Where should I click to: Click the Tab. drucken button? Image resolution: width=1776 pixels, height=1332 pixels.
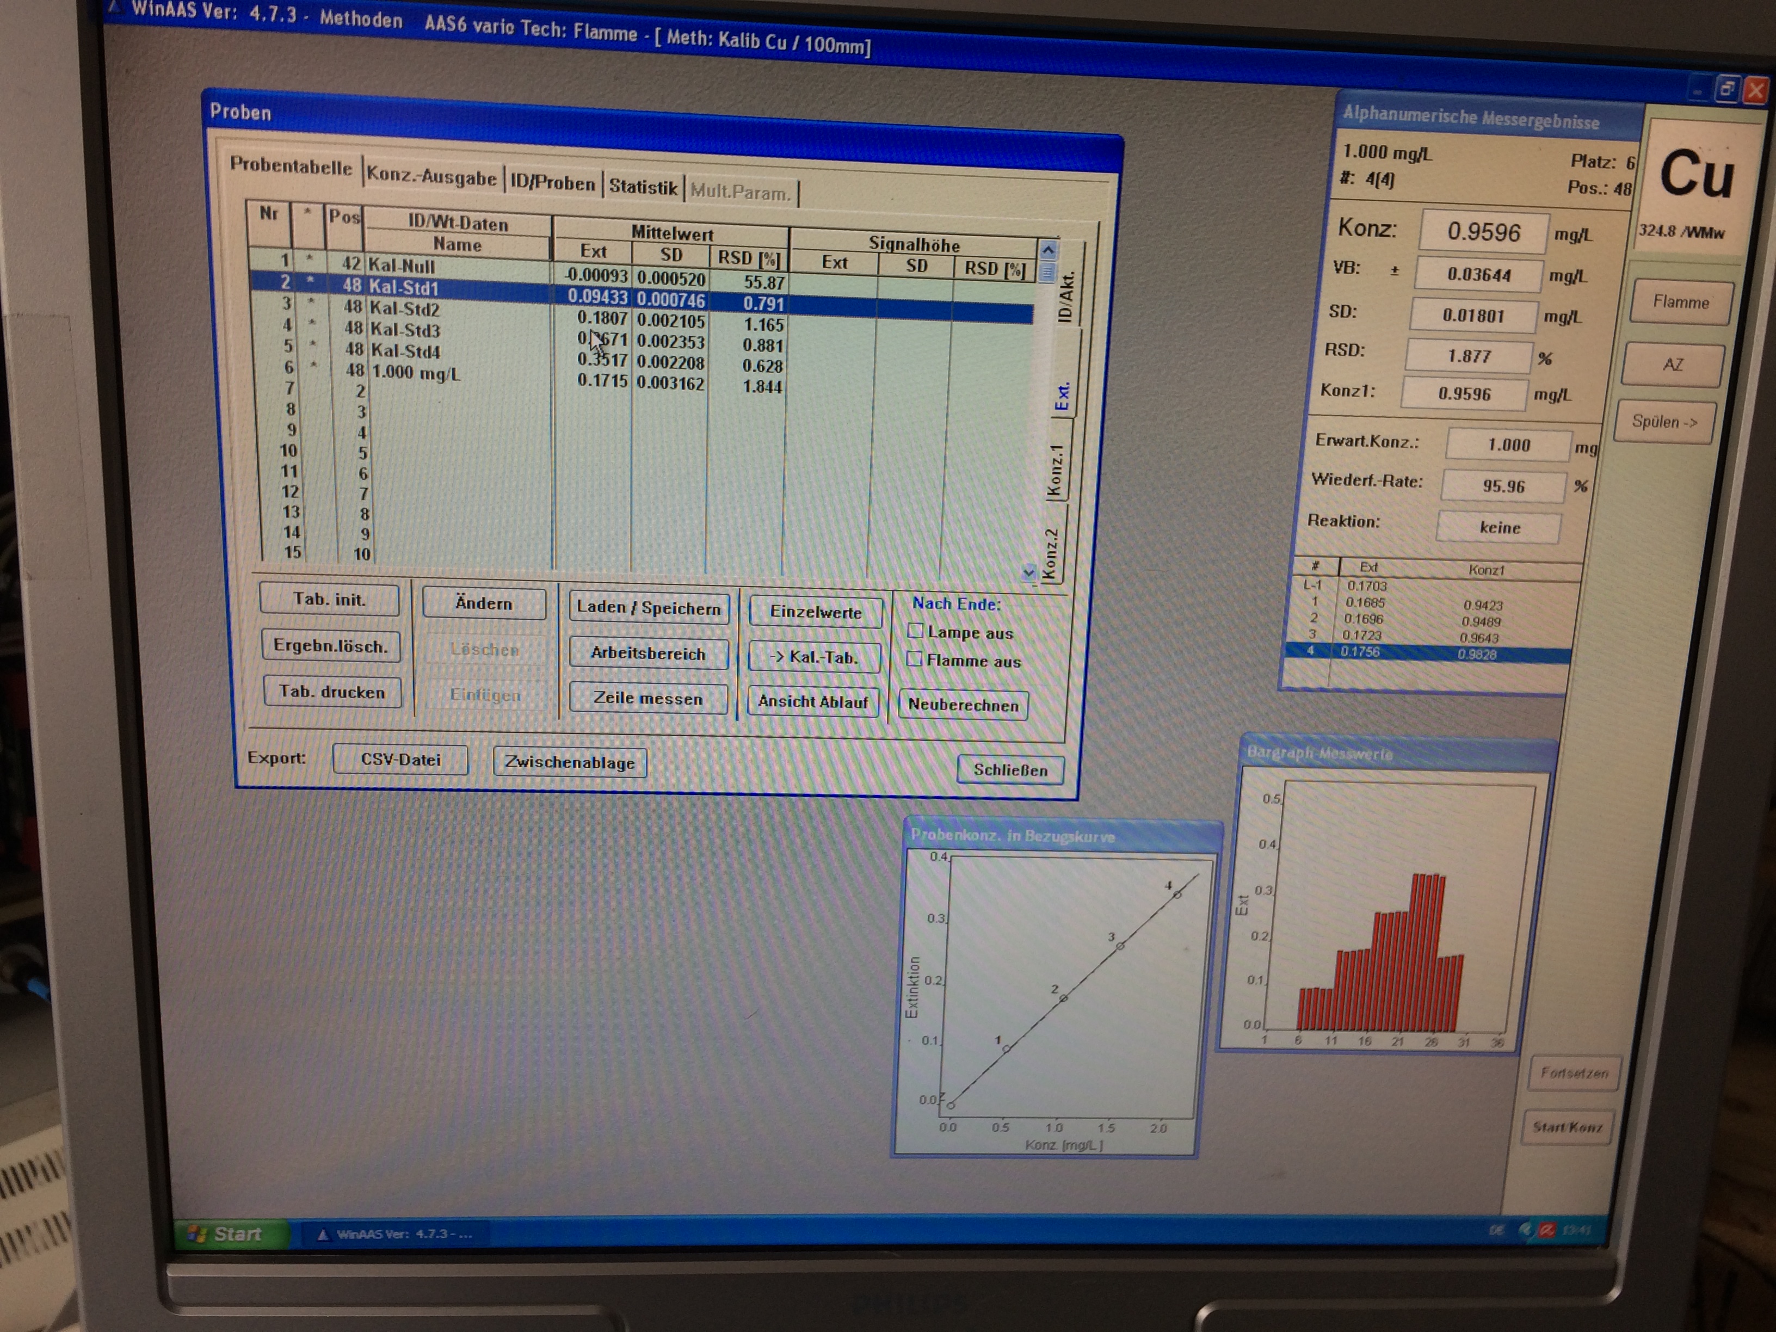pos(331,691)
